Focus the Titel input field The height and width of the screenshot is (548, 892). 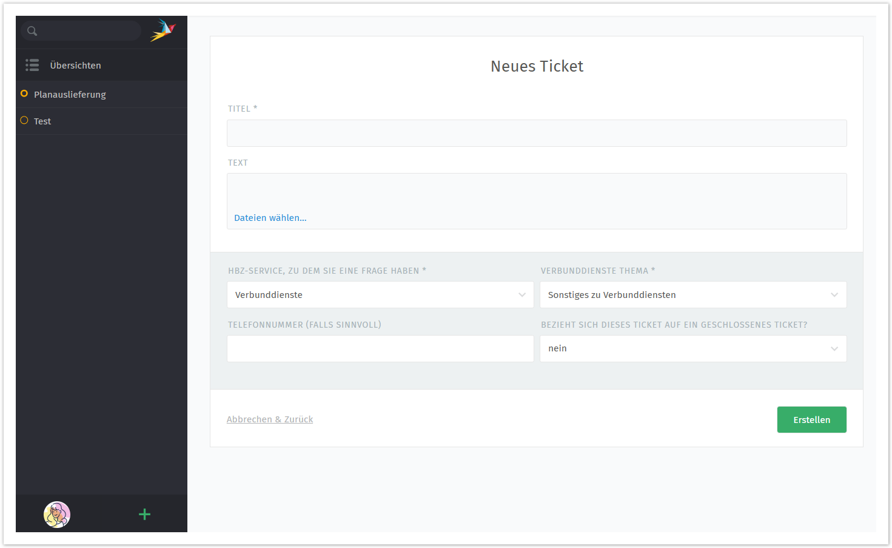537,134
